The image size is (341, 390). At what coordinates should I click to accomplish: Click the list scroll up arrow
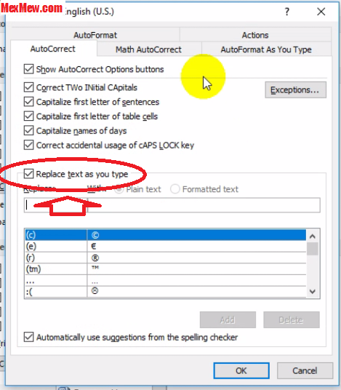pyautogui.click(x=313, y=236)
